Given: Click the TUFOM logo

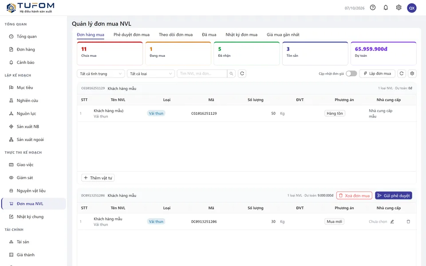Looking at the screenshot, I should point(31,8).
